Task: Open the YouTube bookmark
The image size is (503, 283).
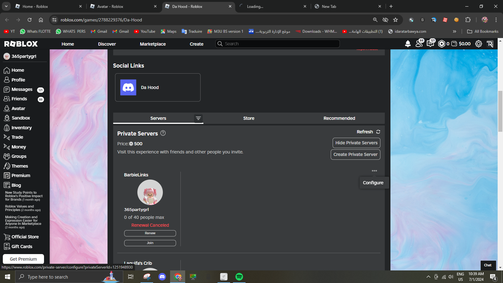Action: point(145,31)
